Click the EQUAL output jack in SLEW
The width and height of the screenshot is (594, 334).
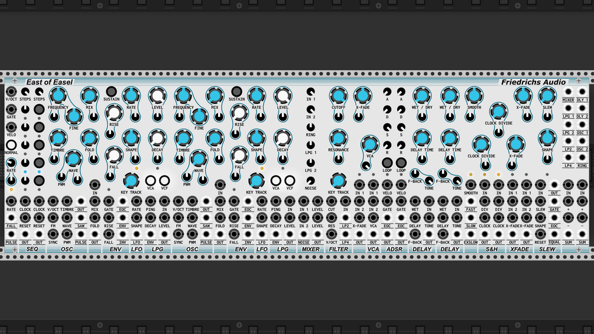[554, 234]
